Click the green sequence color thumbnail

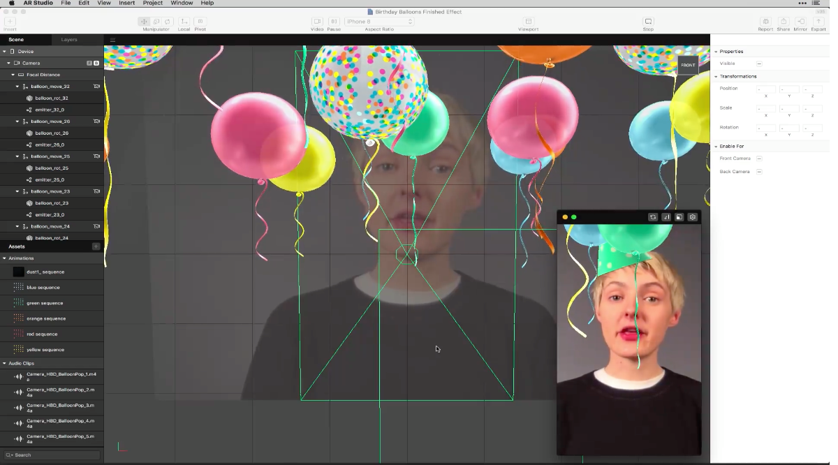18,302
